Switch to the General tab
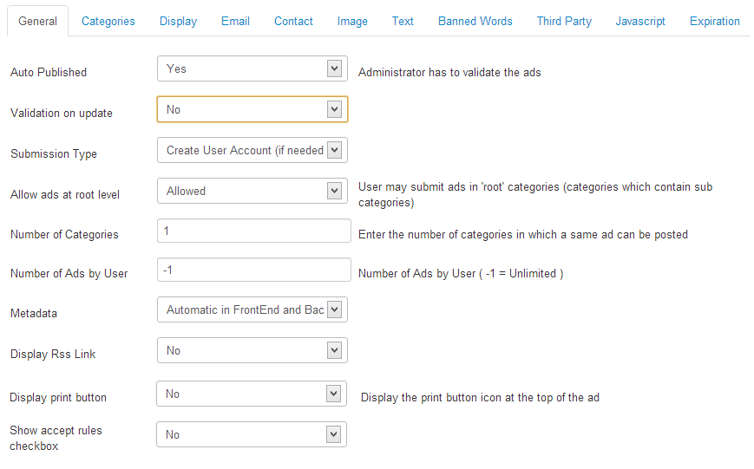Viewport: 754px width, 469px height. pyautogui.click(x=37, y=21)
